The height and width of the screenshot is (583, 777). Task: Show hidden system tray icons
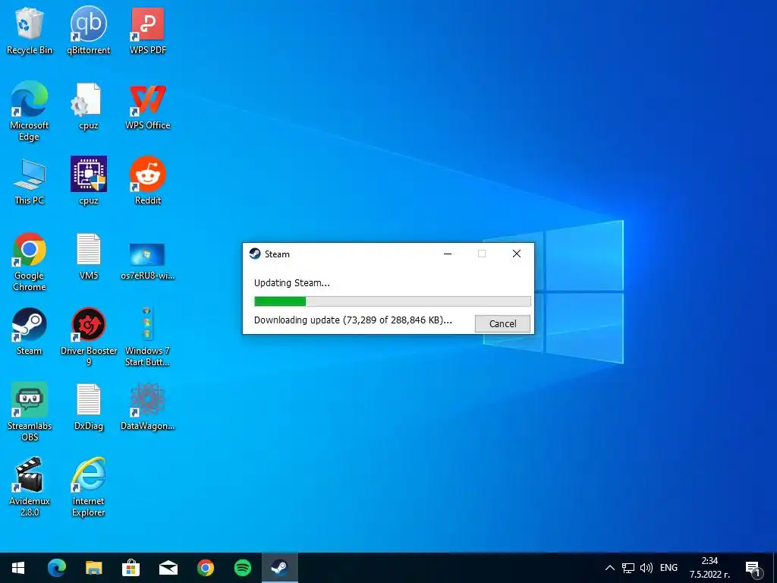point(610,568)
